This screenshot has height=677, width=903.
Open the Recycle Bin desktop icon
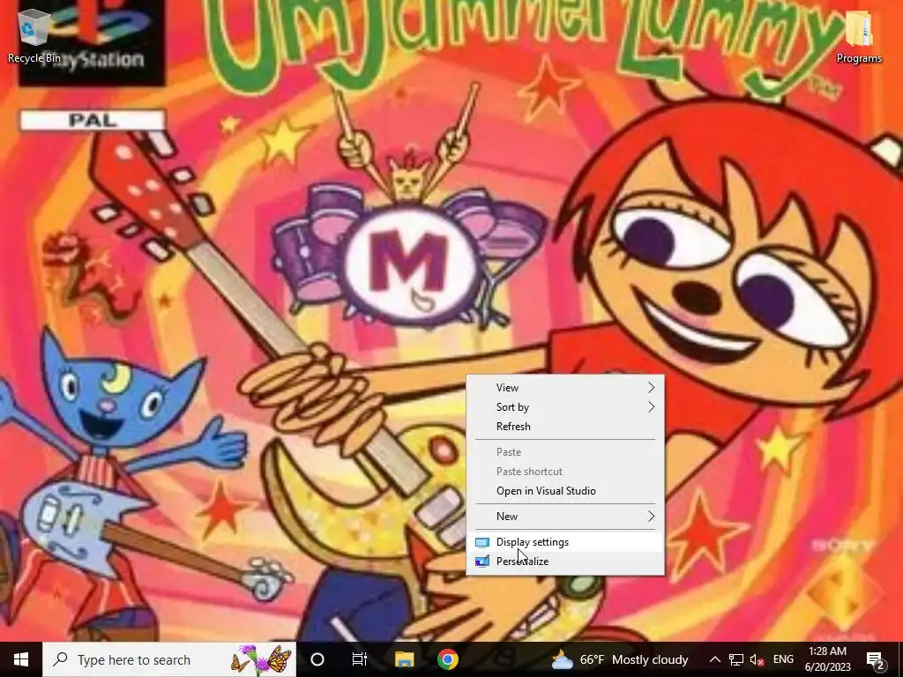[34, 35]
